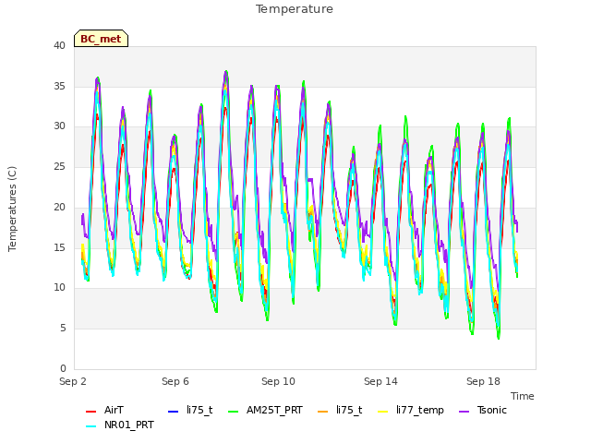This screenshot has width=591, height=443.
Task: Click the Sep 6 x-axis label
Action: click(x=175, y=381)
